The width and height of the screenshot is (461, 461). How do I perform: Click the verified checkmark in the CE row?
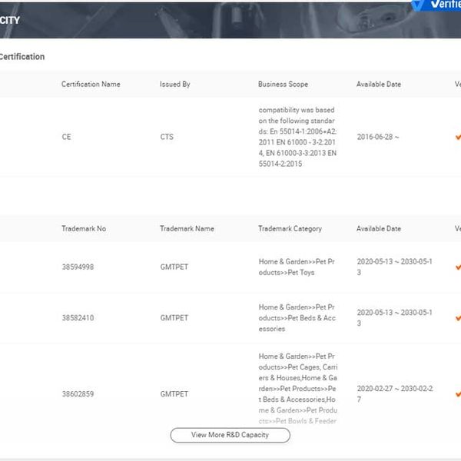pos(458,137)
